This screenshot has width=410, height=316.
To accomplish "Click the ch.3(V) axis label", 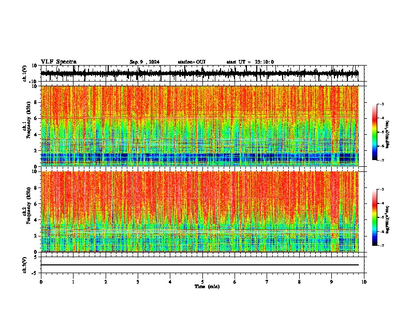I will (25, 265).
